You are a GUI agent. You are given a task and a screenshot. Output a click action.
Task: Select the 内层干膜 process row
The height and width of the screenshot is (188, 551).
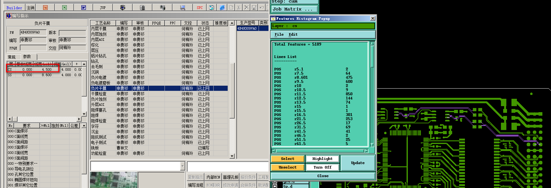tap(159, 29)
